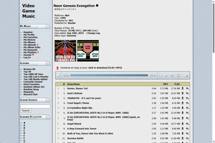This screenshot has height=143, width=215.
Task: Click the Log In link
Action: click(x=27, y=58)
